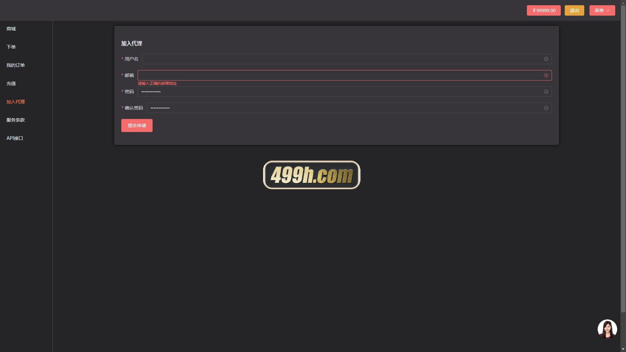Click the customer service avatar icon

pos(607,329)
